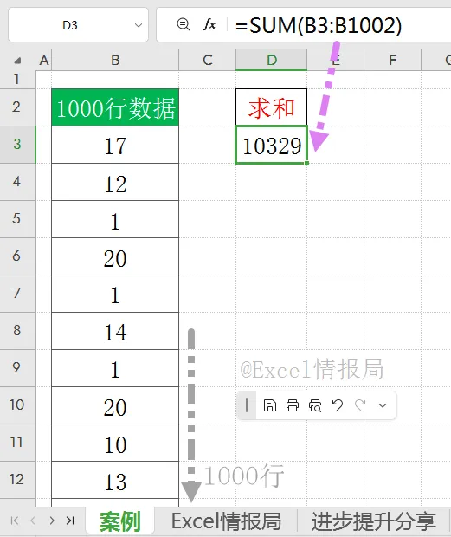Viewport: 451px width, 537px height.
Task: Select row 3 header
Action: coord(17,144)
